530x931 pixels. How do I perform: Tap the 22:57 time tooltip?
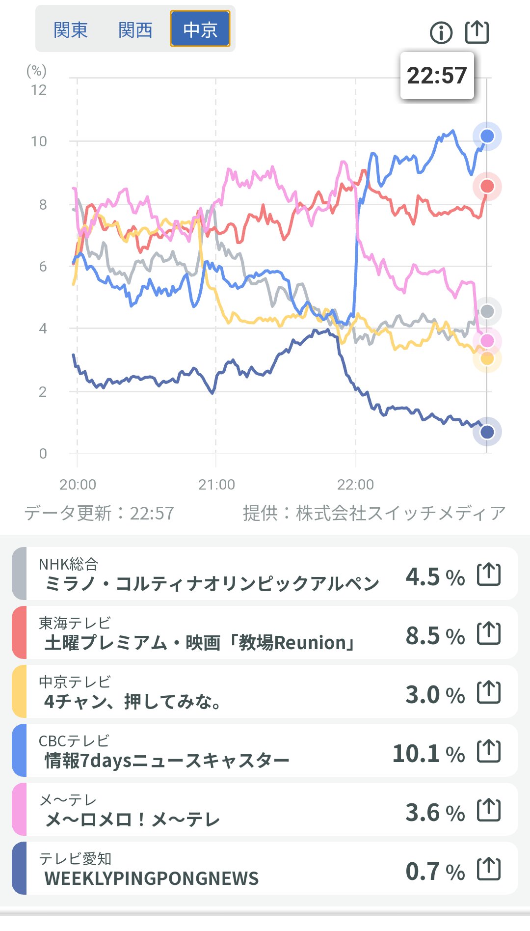[x=437, y=76]
